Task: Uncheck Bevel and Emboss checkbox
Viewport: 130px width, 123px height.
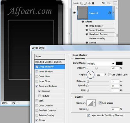Action: (x=37, y=86)
